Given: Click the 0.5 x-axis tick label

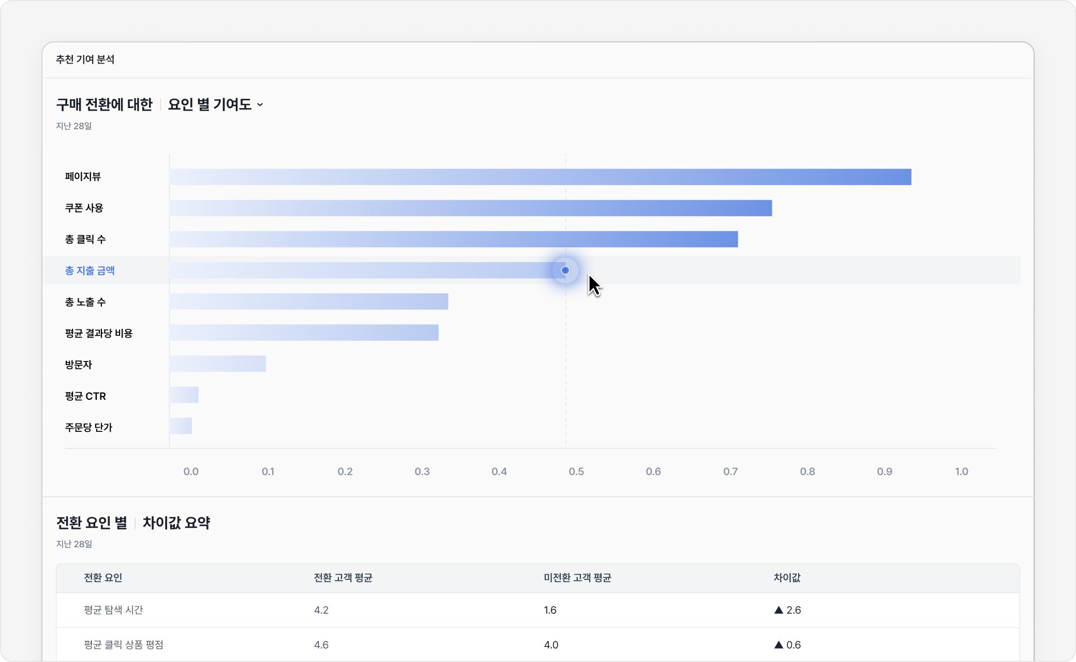Looking at the screenshot, I should pos(576,472).
